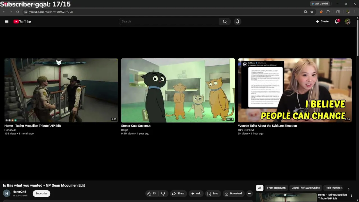Click the browser address bar URL

pos(51,12)
